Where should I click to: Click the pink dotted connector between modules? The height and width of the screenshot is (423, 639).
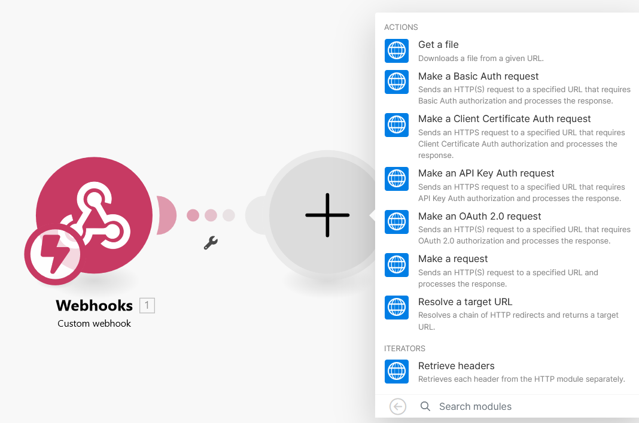pyautogui.click(x=211, y=215)
